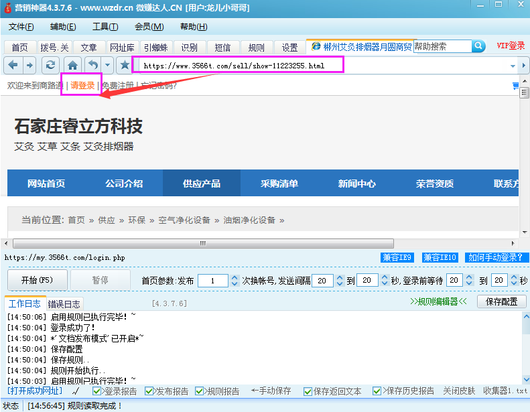The width and height of the screenshot is (530, 412).
Task: Click in the 帮助搜索 input field
Action: pyautogui.click(x=442, y=46)
